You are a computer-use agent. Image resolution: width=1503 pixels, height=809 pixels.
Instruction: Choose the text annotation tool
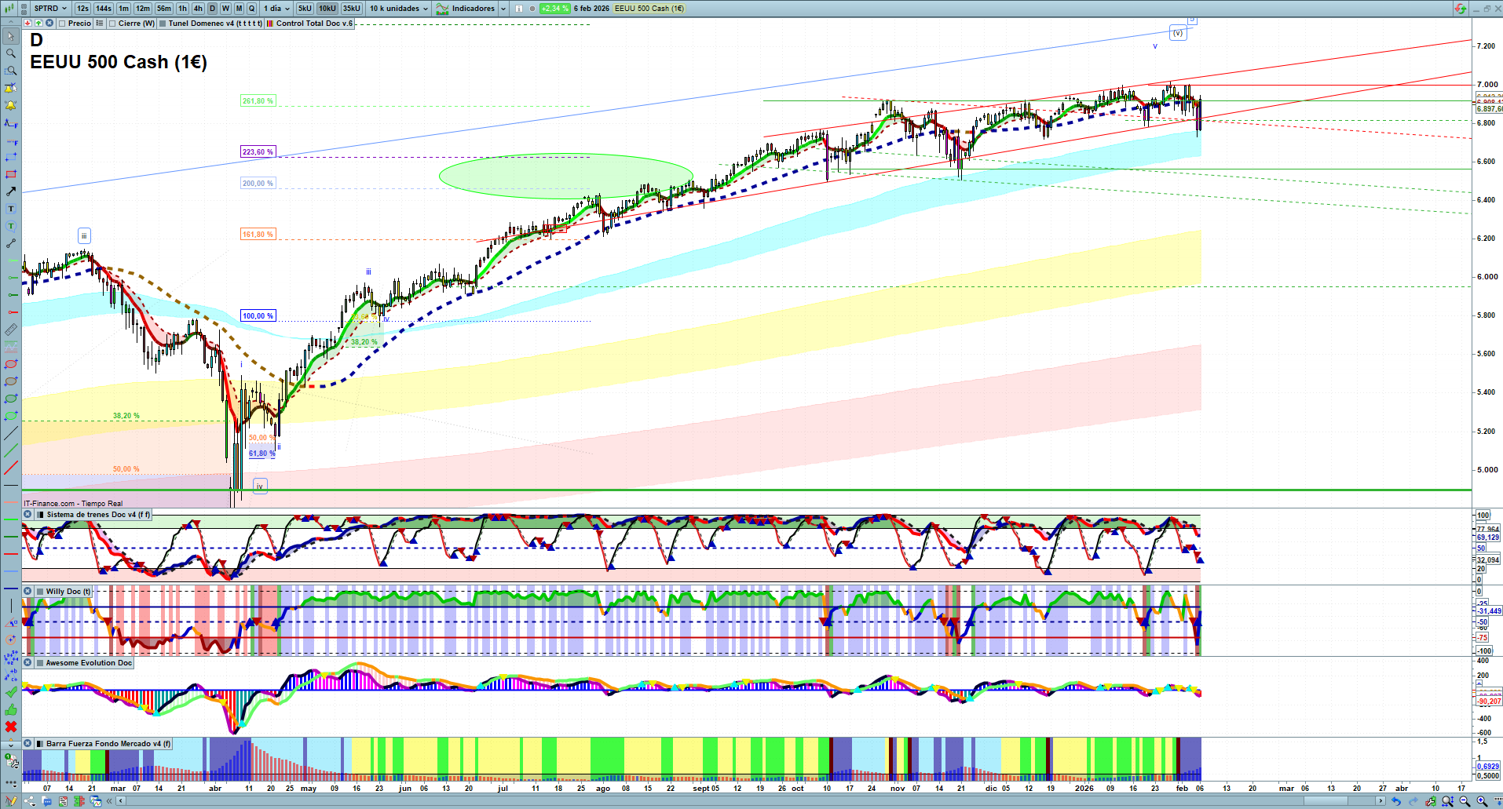tap(11, 209)
